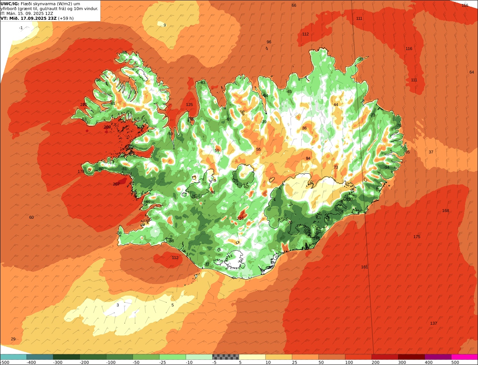
Task: Select the pale yellow 5 to 10 swatch
Action: click(252, 357)
